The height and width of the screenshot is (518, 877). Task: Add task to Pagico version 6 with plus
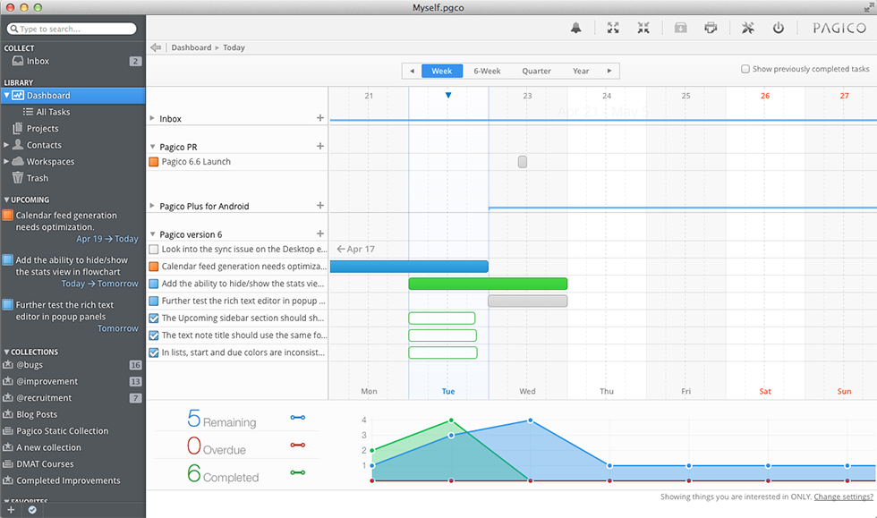click(x=320, y=234)
